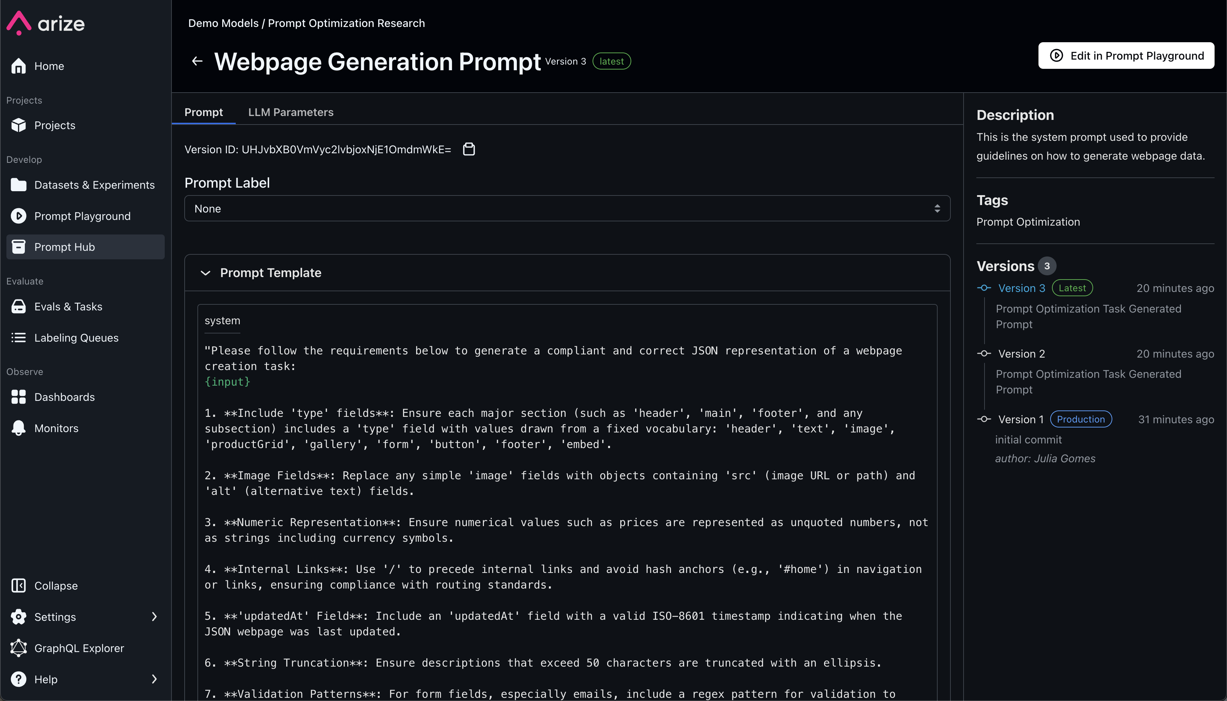Viewport: 1227px width, 701px height.
Task: Click the green latest badge by title
Action: (x=611, y=61)
